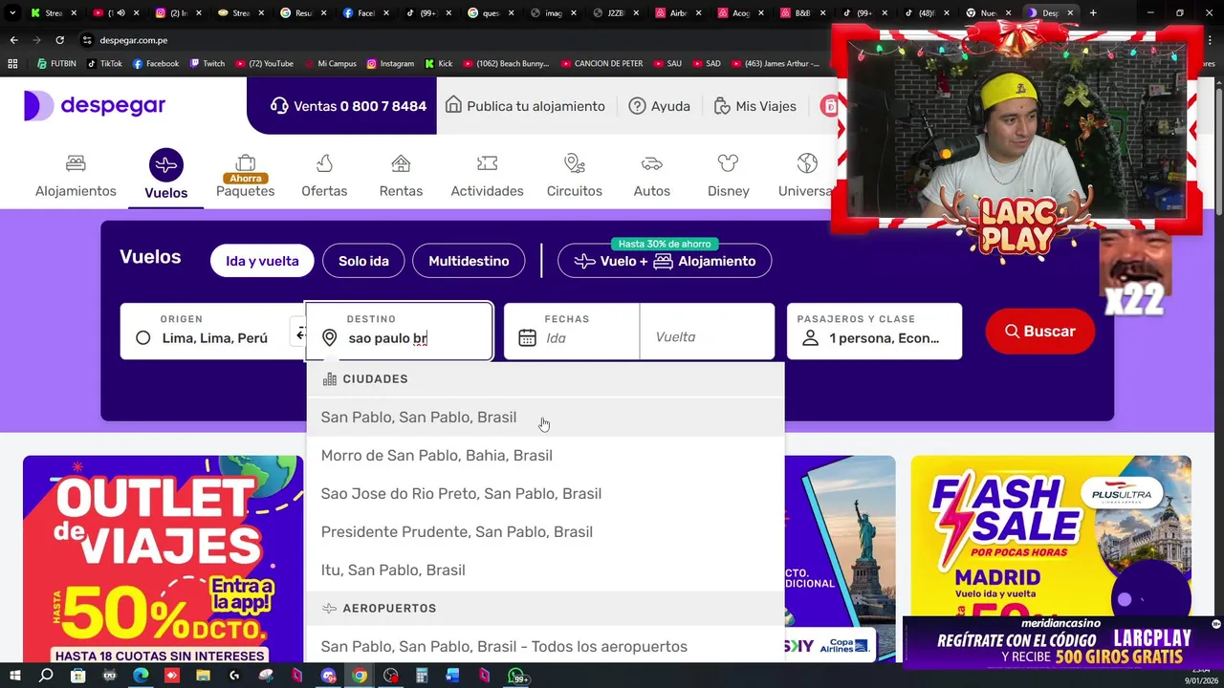Open the Kick bookmark

pos(439,63)
